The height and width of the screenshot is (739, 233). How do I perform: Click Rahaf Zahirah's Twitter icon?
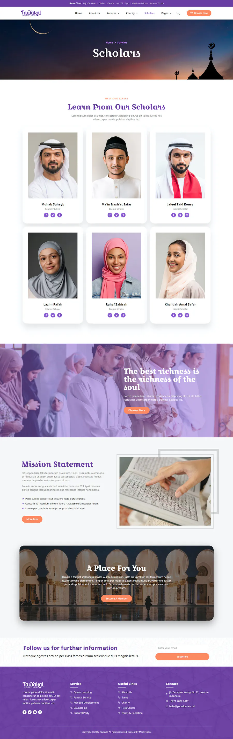tap(116, 315)
